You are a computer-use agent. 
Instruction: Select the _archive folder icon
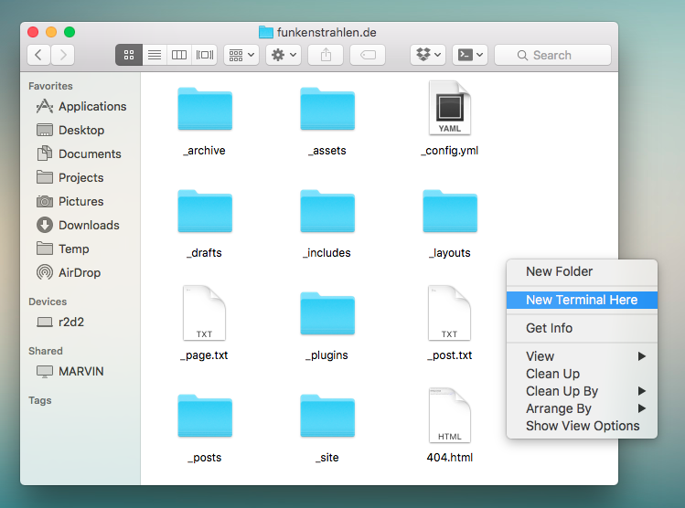(x=205, y=109)
